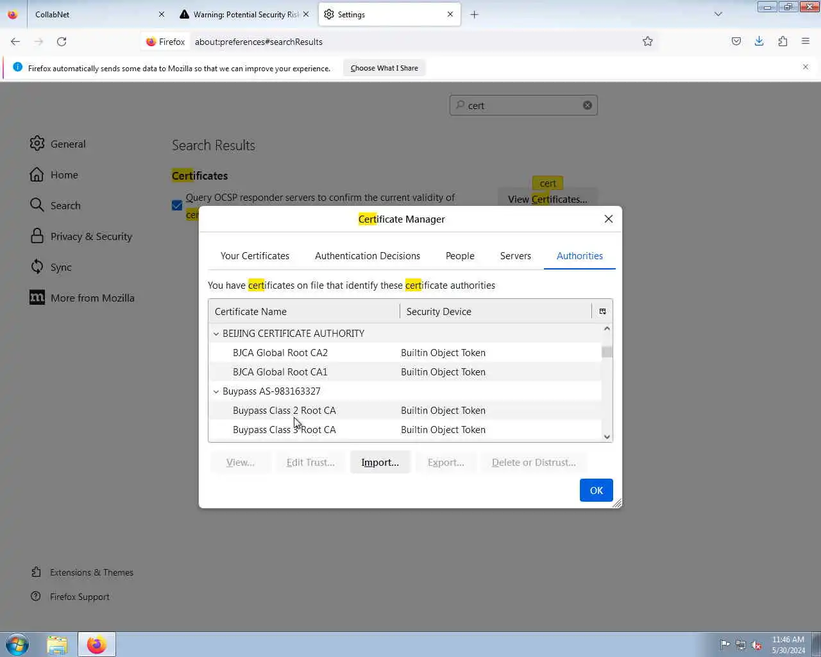Viewport: 821px width, 657px height.
Task: Click the Firefox identity label in address bar
Action: [x=165, y=42]
